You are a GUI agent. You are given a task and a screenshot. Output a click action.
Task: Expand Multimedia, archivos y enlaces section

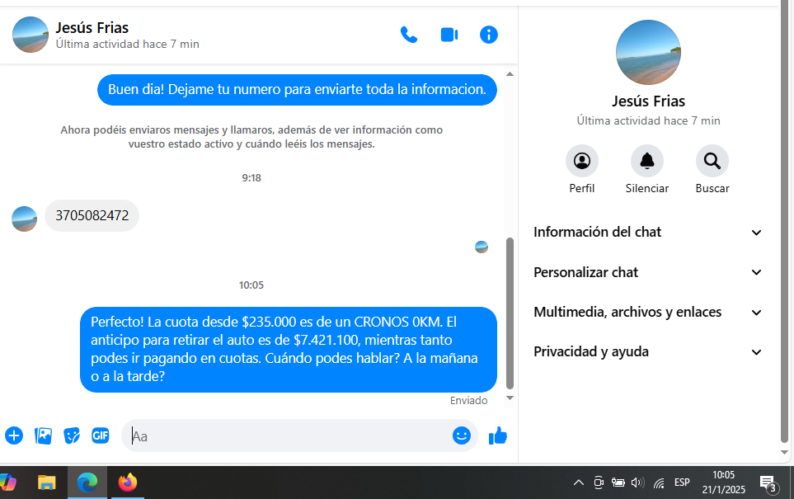[x=648, y=312]
